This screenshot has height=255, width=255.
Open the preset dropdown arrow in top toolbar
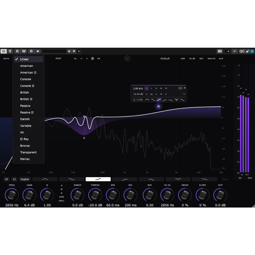pyautogui.click(x=79, y=51)
